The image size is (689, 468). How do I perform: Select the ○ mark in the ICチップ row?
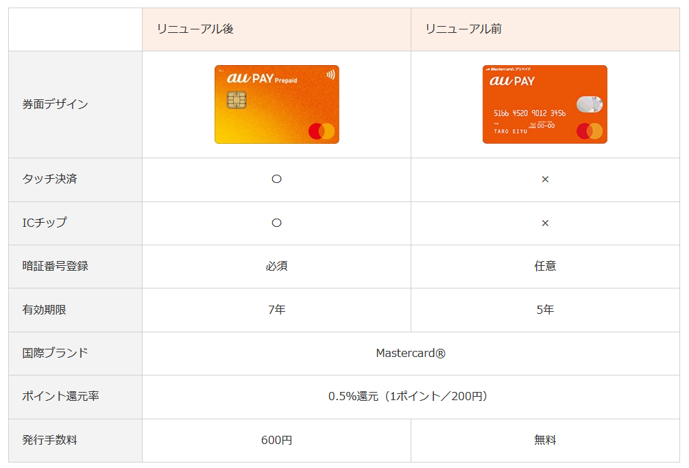click(276, 223)
